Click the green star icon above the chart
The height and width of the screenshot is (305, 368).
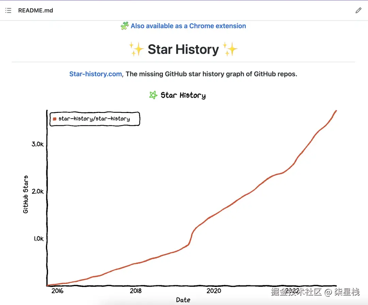pyautogui.click(x=153, y=95)
